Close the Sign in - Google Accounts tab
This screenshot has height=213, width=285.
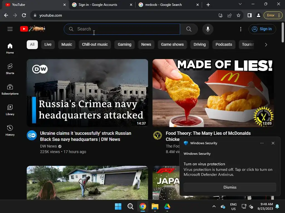coord(131,5)
